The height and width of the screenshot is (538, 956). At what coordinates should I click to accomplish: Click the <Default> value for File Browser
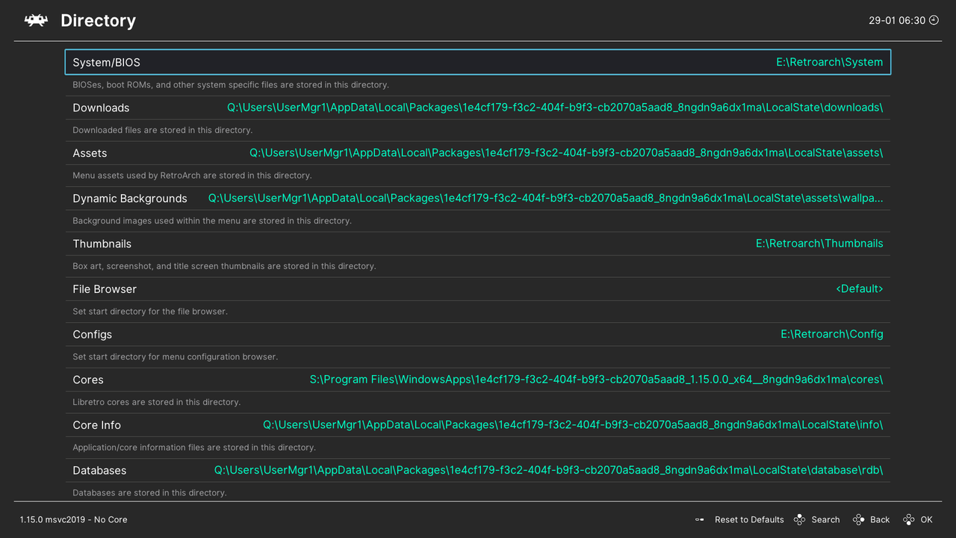point(860,289)
